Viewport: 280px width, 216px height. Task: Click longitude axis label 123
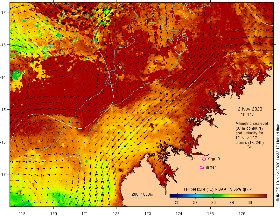148,213
